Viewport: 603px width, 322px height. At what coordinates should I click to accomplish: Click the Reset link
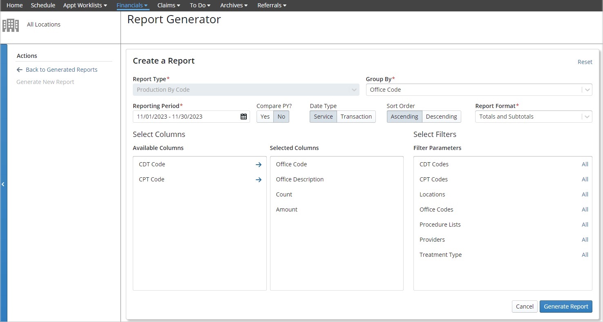click(585, 62)
